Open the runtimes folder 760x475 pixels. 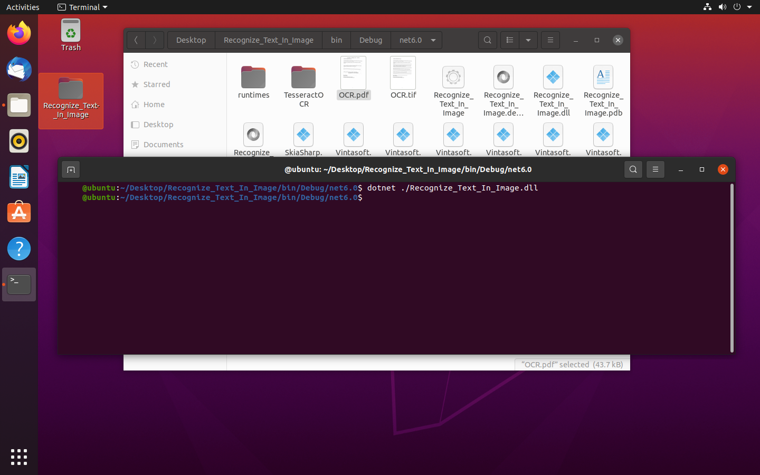[x=253, y=78]
